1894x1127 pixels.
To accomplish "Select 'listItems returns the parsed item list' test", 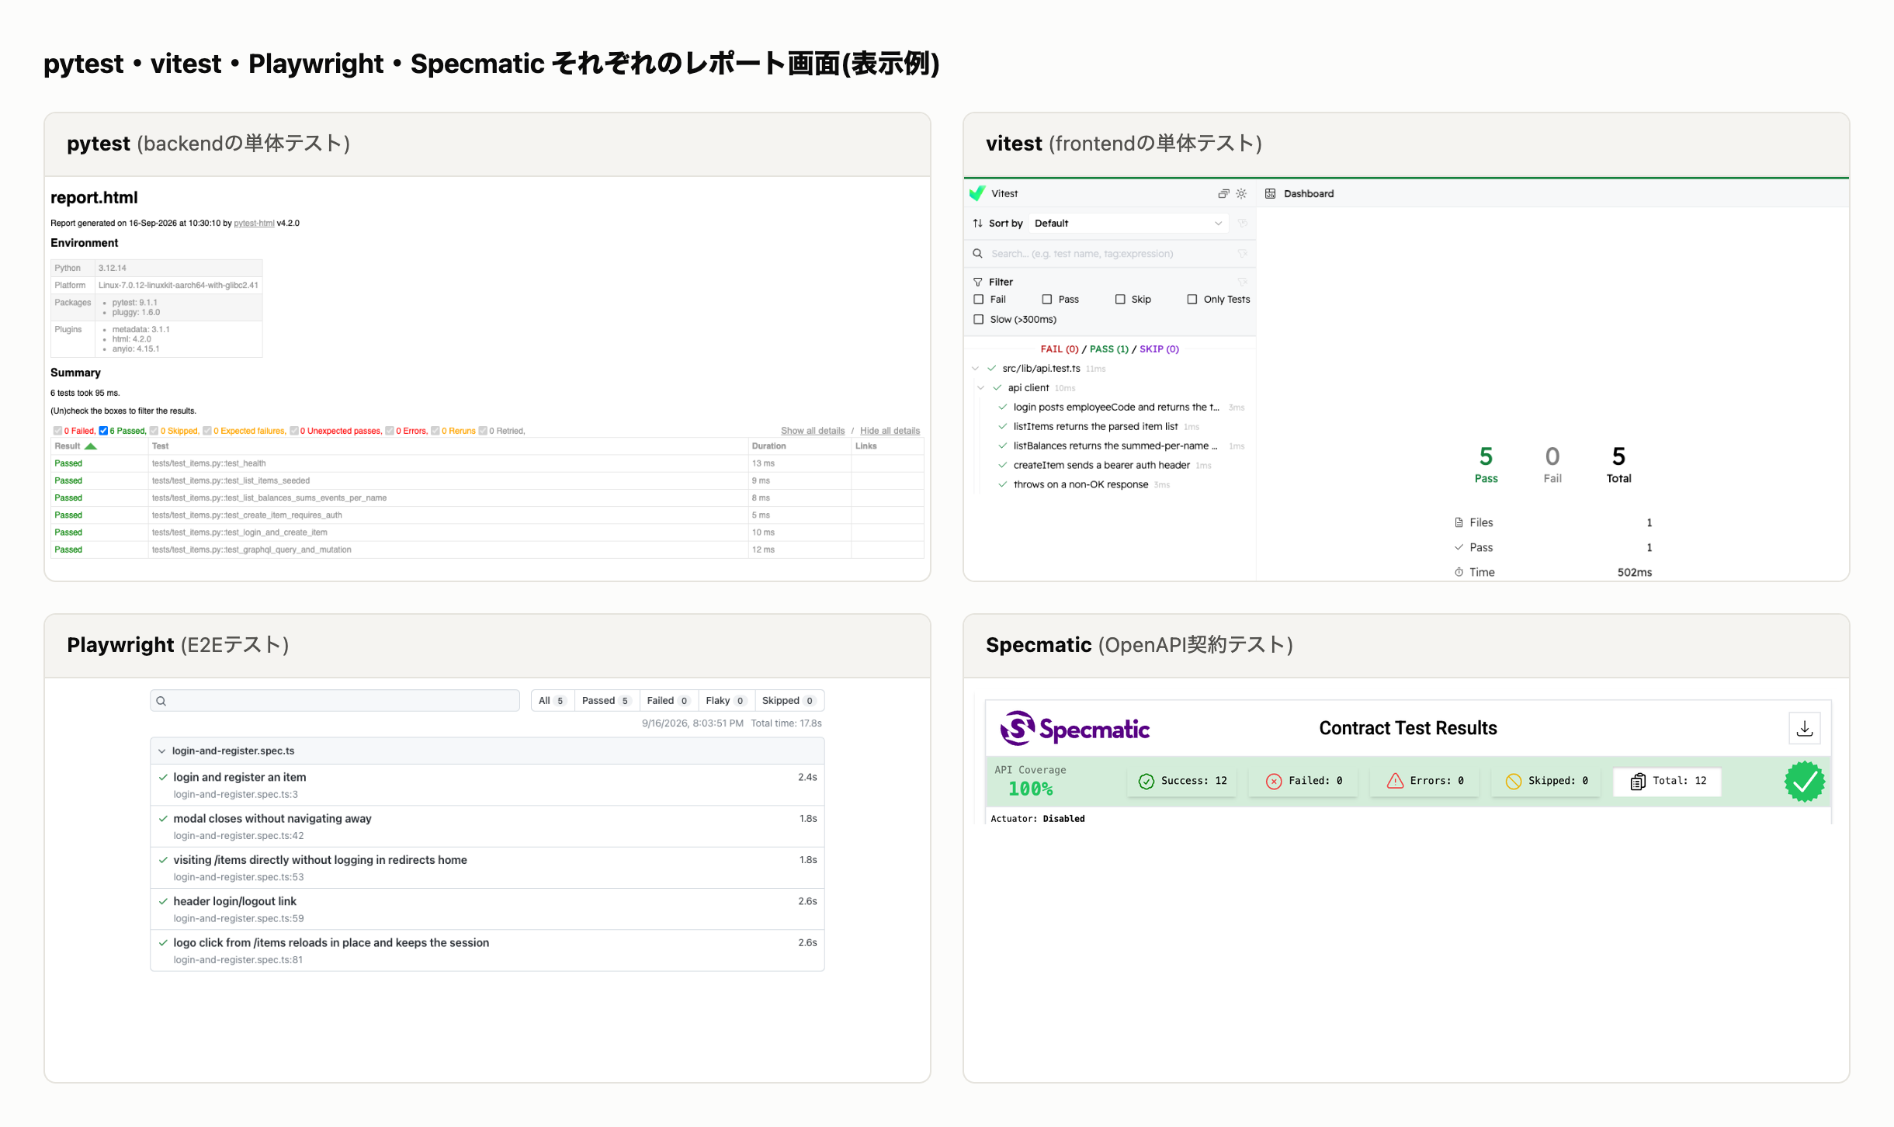I will pyautogui.click(x=1095, y=427).
